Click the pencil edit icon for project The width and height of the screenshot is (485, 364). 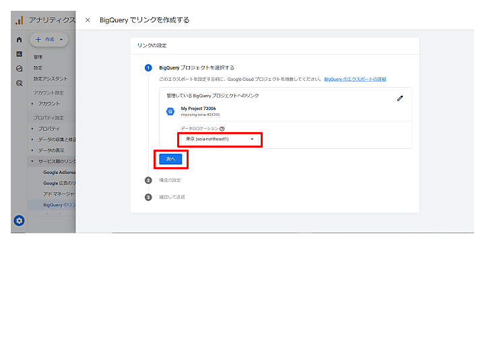point(400,98)
